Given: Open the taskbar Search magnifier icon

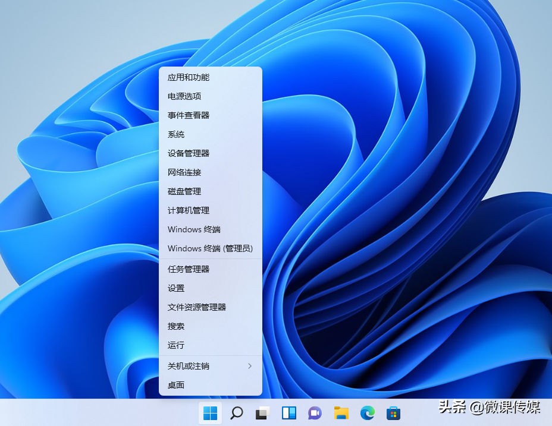Looking at the screenshot, I should click(x=236, y=412).
